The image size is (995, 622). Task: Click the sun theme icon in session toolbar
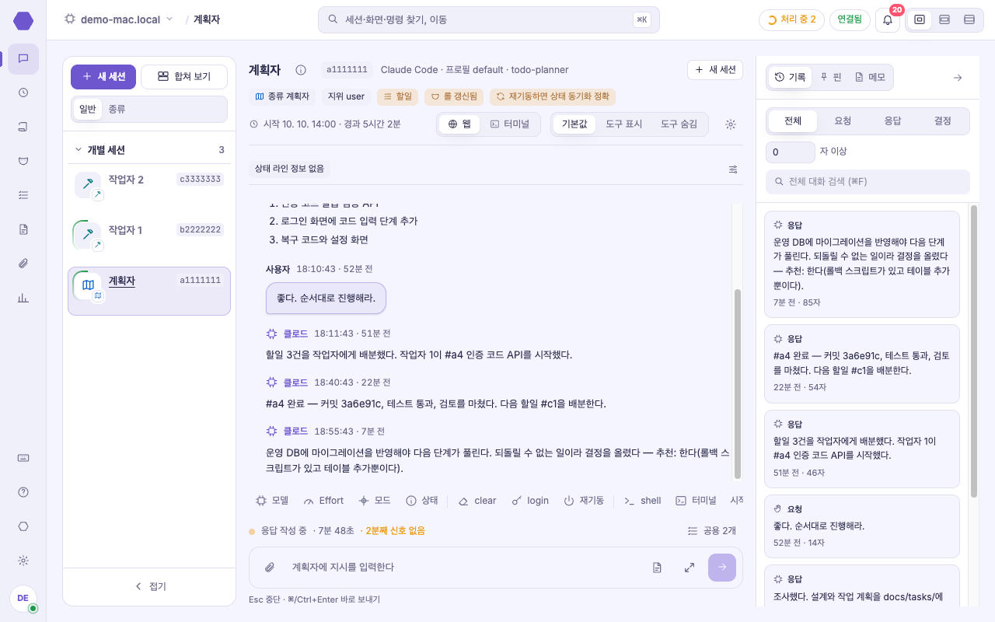pos(730,124)
